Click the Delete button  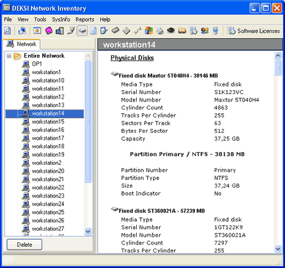coord(25,245)
